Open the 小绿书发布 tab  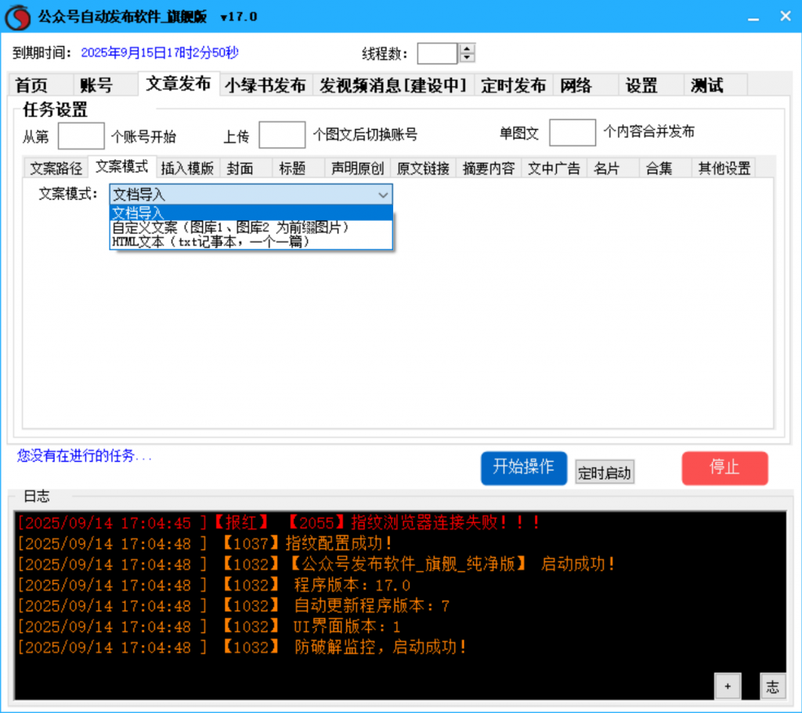[266, 85]
